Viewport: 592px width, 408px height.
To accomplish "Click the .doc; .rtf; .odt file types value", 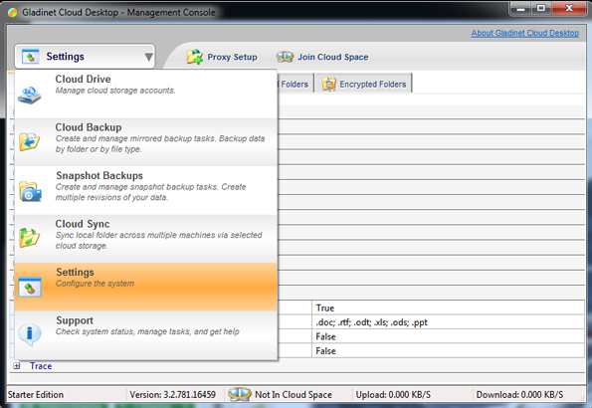I will click(x=448, y=322).
